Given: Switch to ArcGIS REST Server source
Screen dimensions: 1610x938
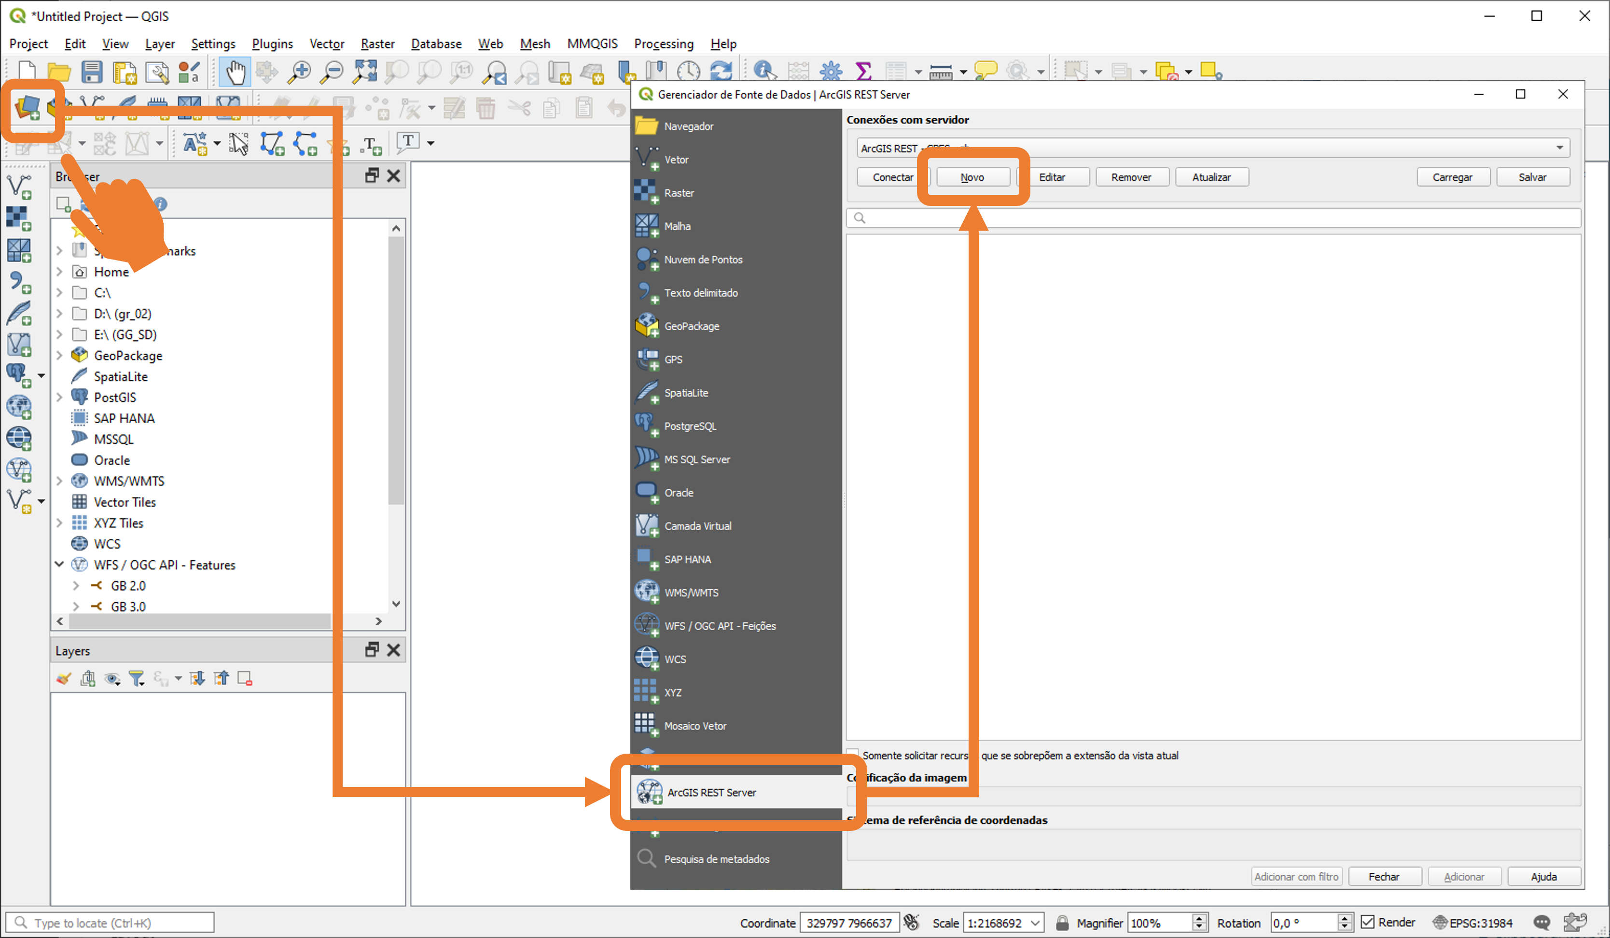Looking at the screenshot, I should pos(736,792).
